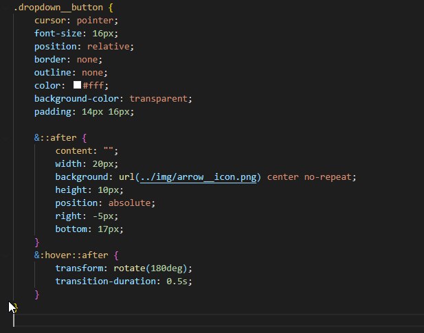Image resolution: width=424 pixels, height=333 pixels.
Task: Click the 'content: "";' line
Action: click(x=87, y=150)
